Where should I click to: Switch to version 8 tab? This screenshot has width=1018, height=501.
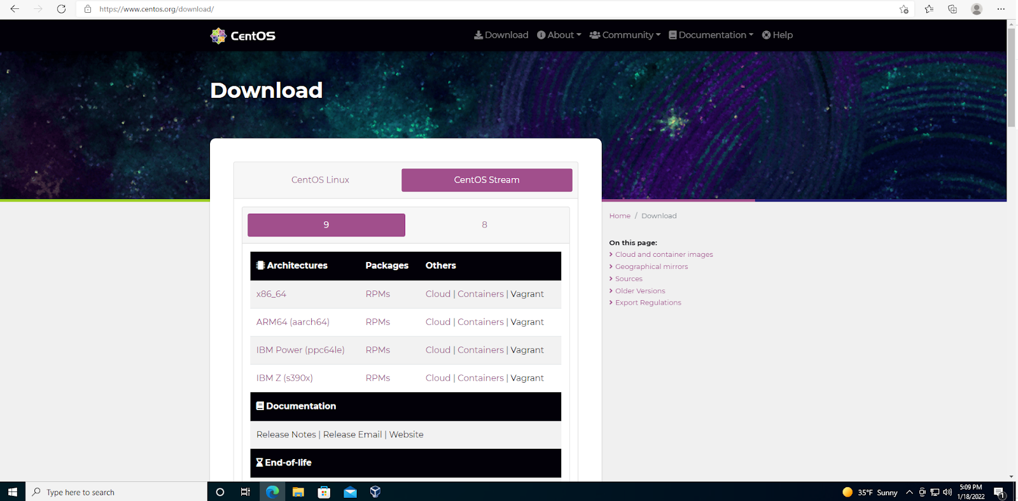[x=485, y=225]
